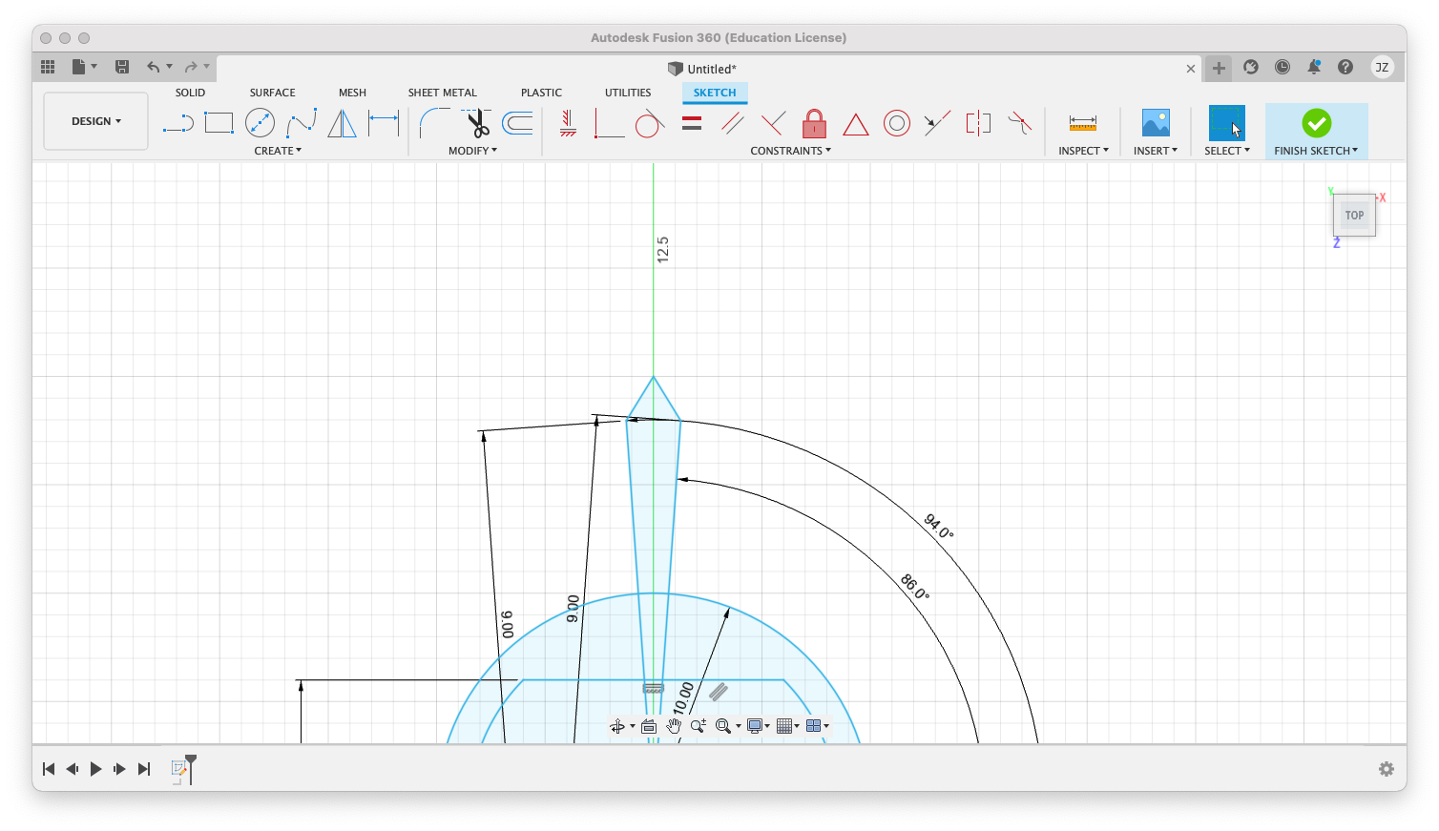Expand the Insert menu
The height and width of the screenshot is (831, 1439).
click(x=1156, y=151)
